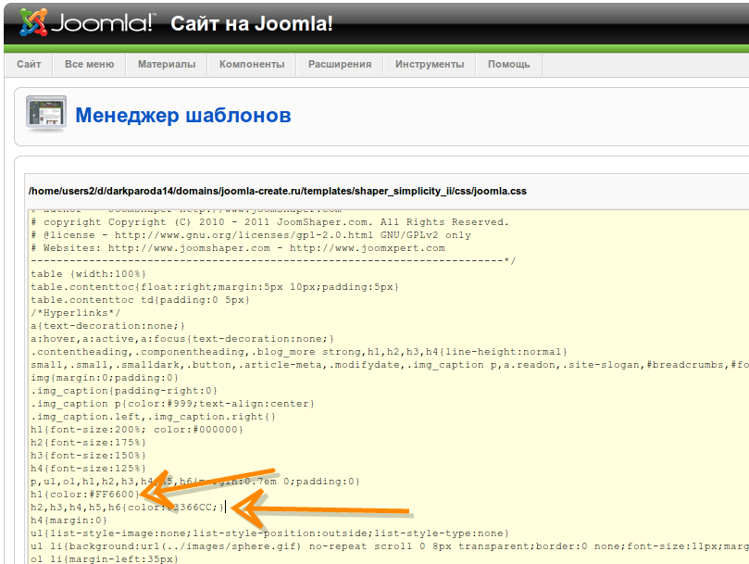The width and height of the screenshot is (749, 564).
Task: Click the Менеджер шаблонов page heading
Action: click(183, 116)
